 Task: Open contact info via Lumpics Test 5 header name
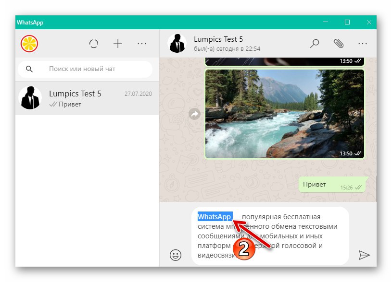click(218, 39)
